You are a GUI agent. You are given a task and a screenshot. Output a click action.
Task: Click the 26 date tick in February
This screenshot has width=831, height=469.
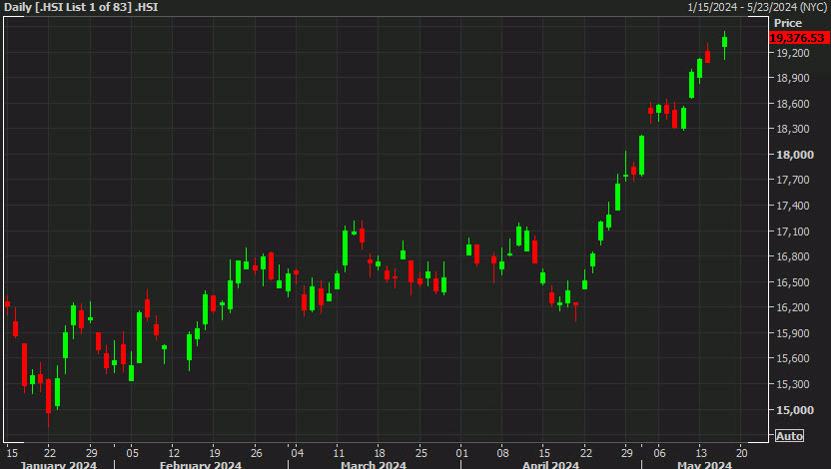pos(256,453)
